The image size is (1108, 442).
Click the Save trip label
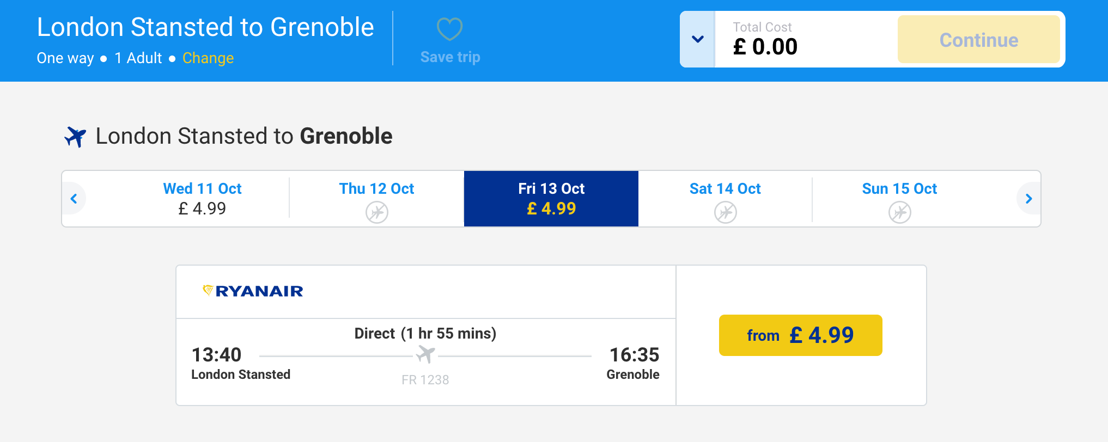450,57
